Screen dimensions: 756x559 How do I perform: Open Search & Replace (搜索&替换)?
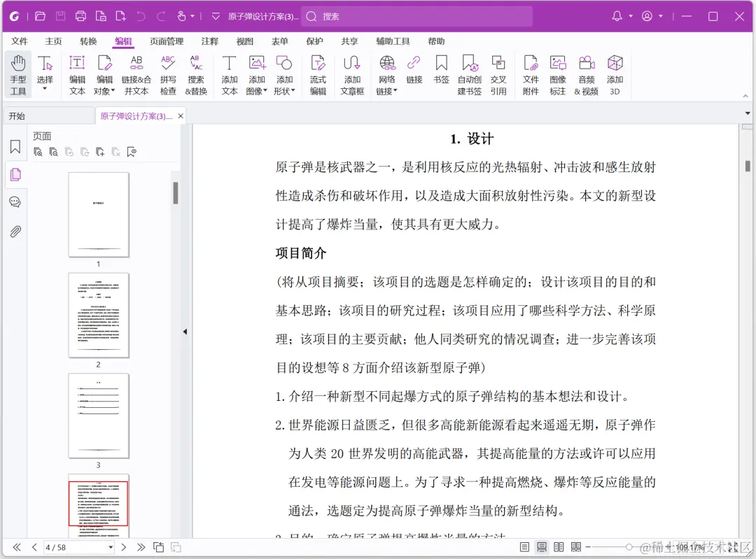(196, 75)
